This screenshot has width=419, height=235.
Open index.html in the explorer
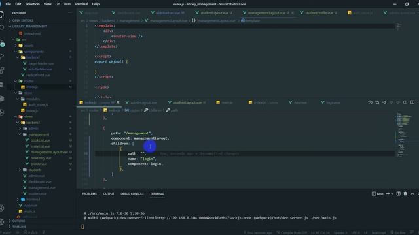point(32,34)
